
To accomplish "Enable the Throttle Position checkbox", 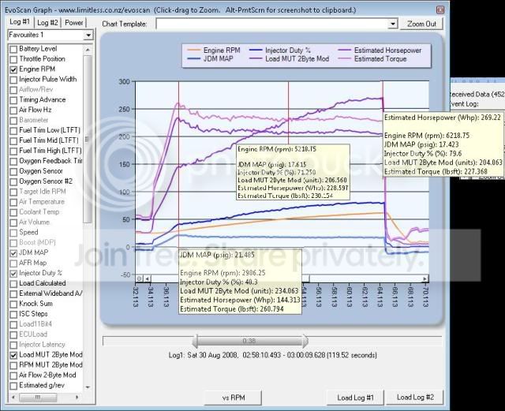I will point(13,60).
